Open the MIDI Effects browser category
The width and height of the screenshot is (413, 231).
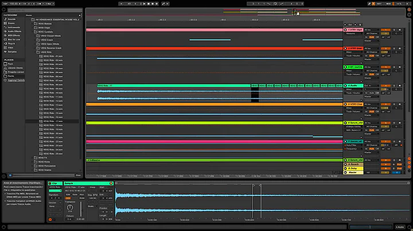click(14, 35)
